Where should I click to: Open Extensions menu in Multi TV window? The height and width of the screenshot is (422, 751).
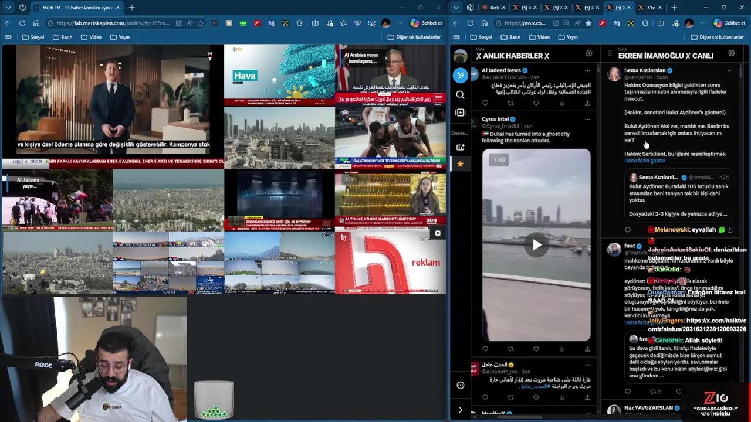point(299,23)
